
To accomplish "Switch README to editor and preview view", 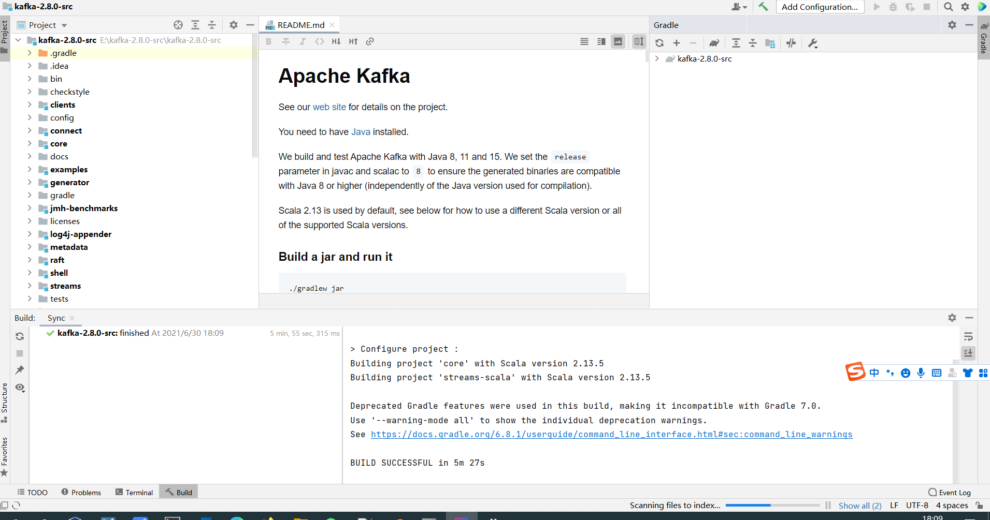I will coord(601,41).
